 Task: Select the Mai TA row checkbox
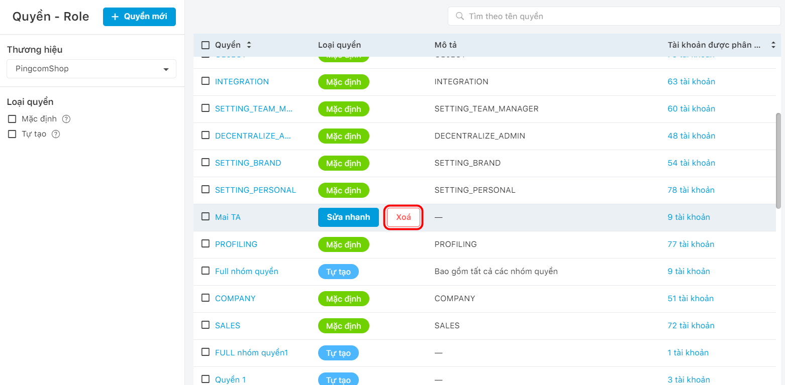(x=205, y=217)
